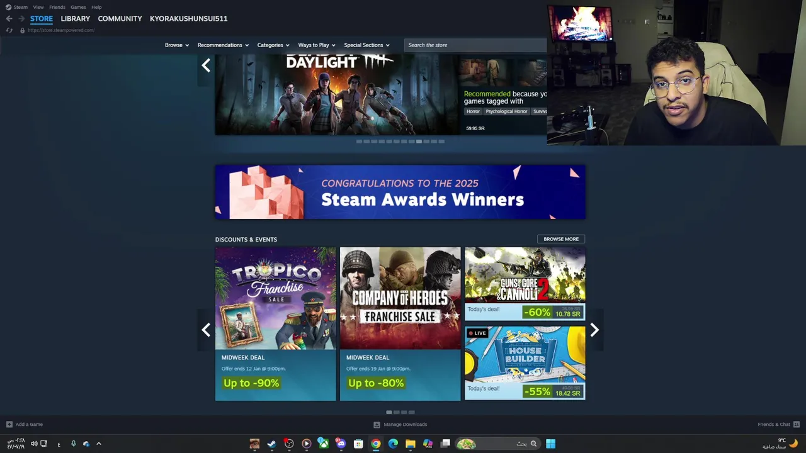The image size is (806, 453).
Task: Select the last Discounts & Events page dot
Action: click(x=412, y=412)
